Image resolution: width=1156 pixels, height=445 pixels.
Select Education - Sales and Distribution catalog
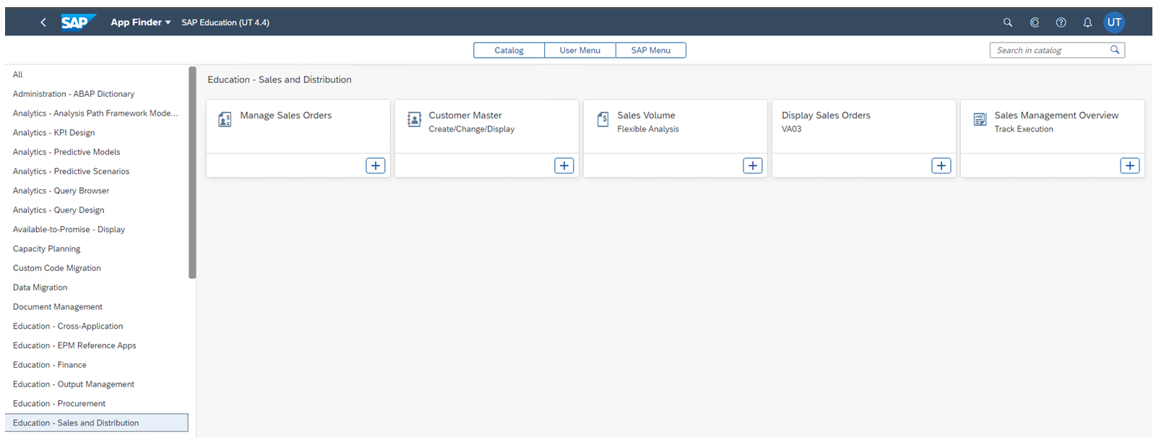click(x=96, y=423)
